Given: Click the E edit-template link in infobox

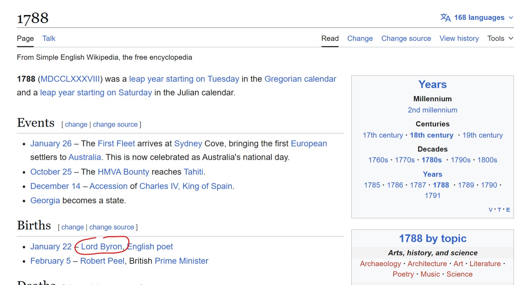Looking at the screenshot, I should (508, 210).
